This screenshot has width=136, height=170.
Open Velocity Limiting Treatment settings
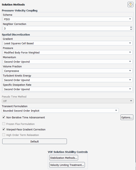click(x=67, y=165)
